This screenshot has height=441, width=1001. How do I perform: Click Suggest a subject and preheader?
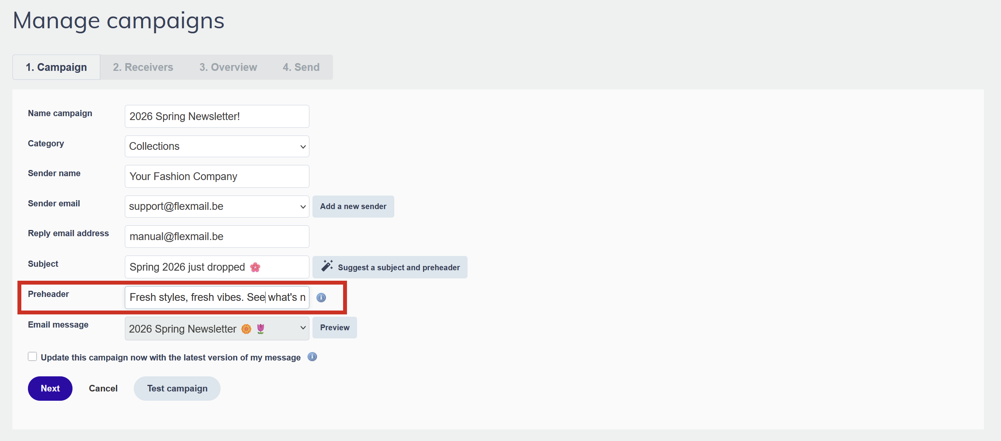(398, 267)
